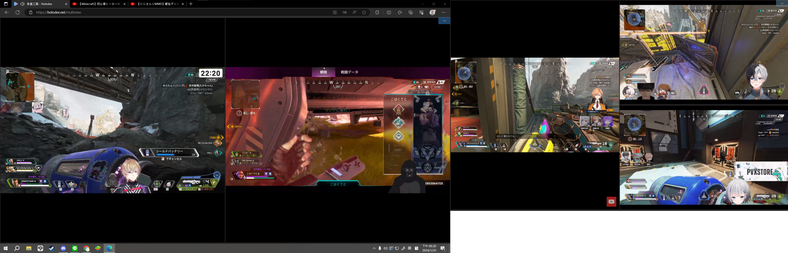
Task: Click the YouTube logo button on stream
Action: tap(611, 201)
